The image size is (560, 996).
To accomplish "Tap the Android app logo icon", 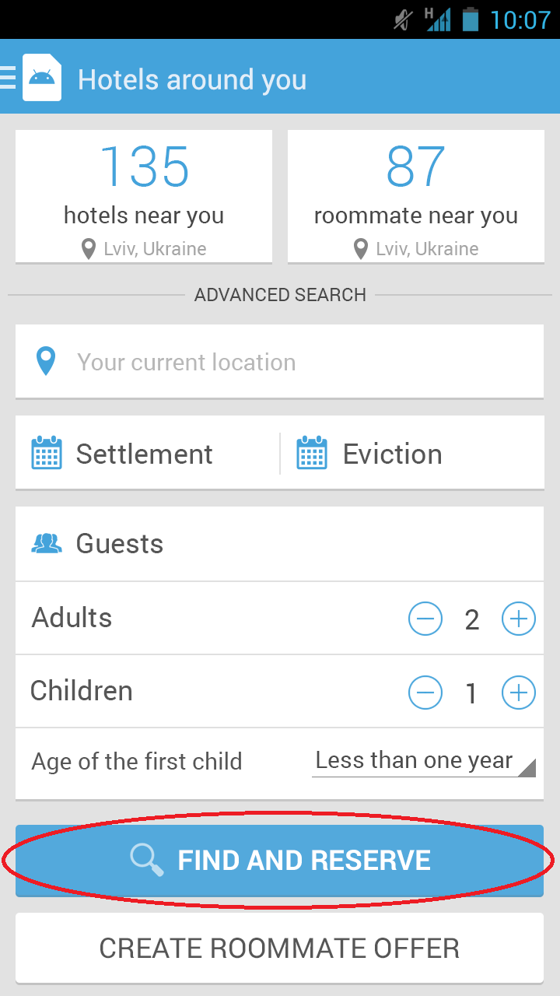I will click(x=42, y=77).
